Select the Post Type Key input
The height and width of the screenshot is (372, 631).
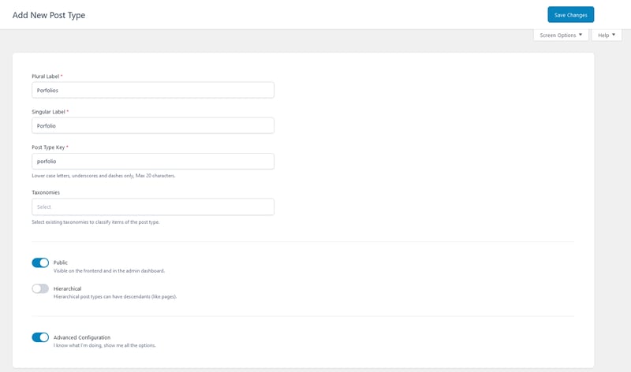click(x=153, y=161)
